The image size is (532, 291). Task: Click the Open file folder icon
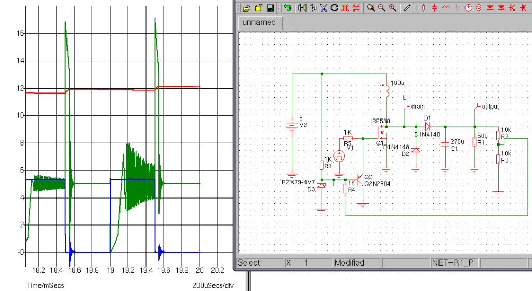[x=247, y=8]
